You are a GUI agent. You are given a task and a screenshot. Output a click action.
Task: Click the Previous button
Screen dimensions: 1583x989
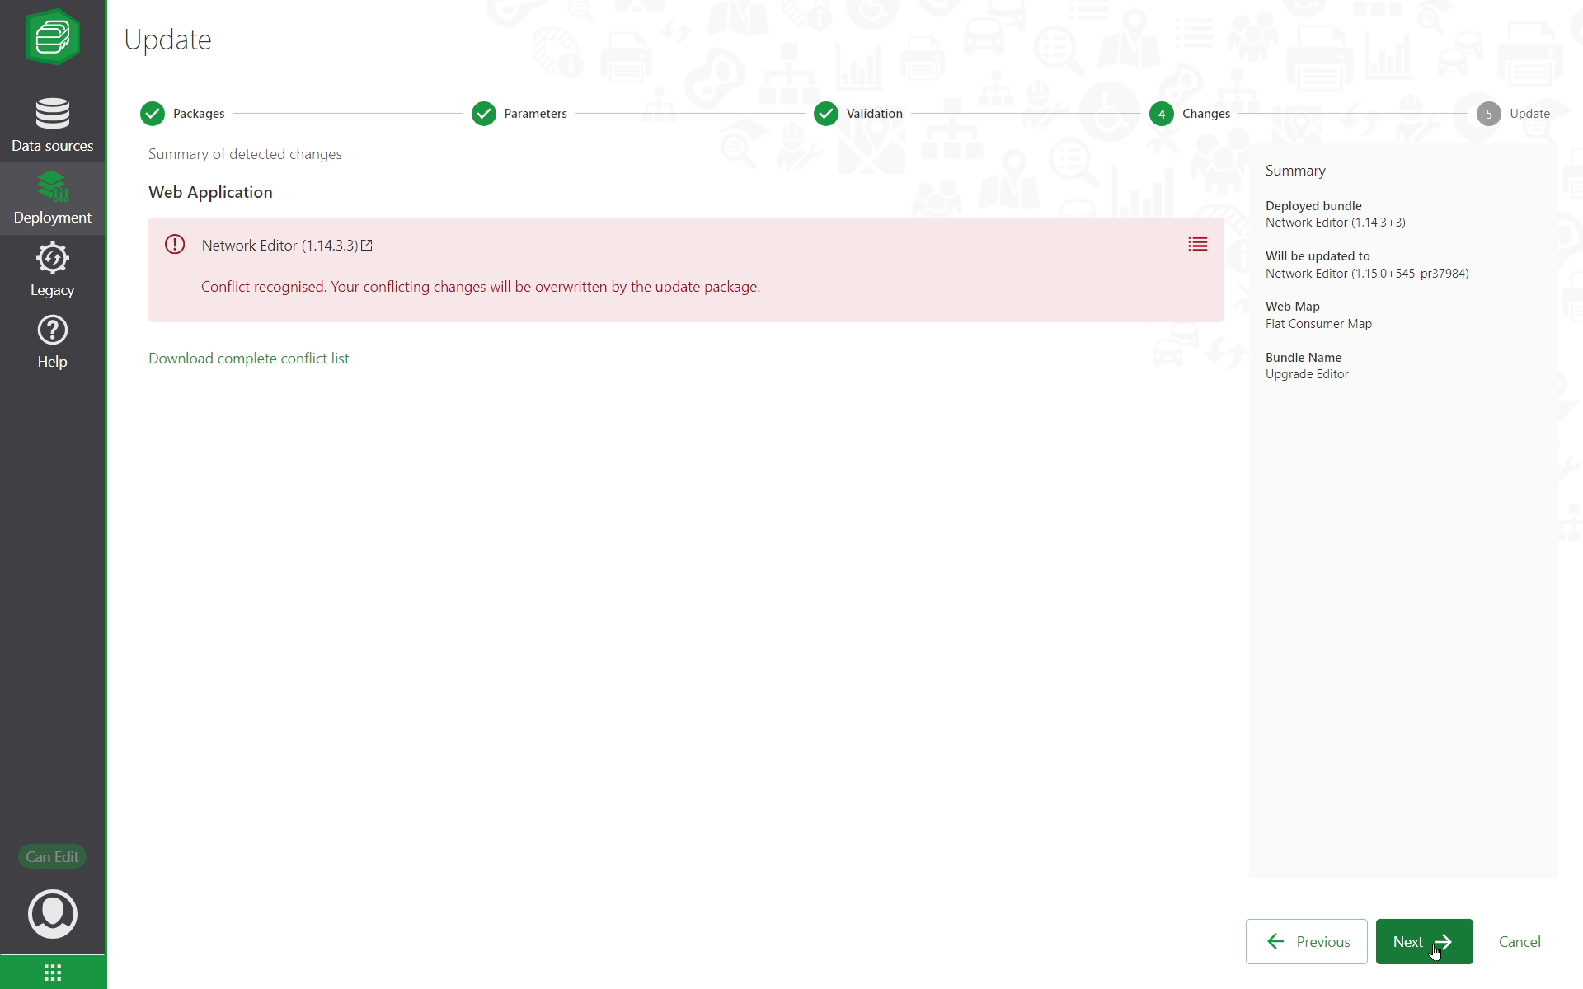tap(1306, 941)
